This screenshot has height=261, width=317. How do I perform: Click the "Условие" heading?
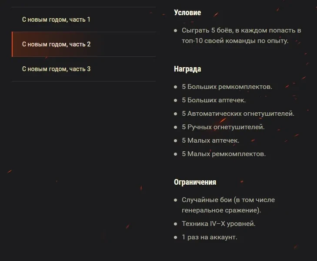[187, 13]
